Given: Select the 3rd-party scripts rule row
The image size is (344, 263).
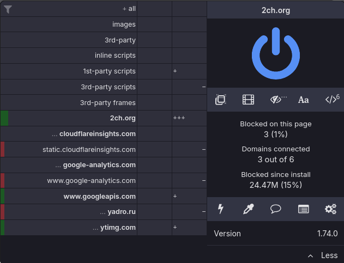Looking at the screenshot, I should point(69,87).
